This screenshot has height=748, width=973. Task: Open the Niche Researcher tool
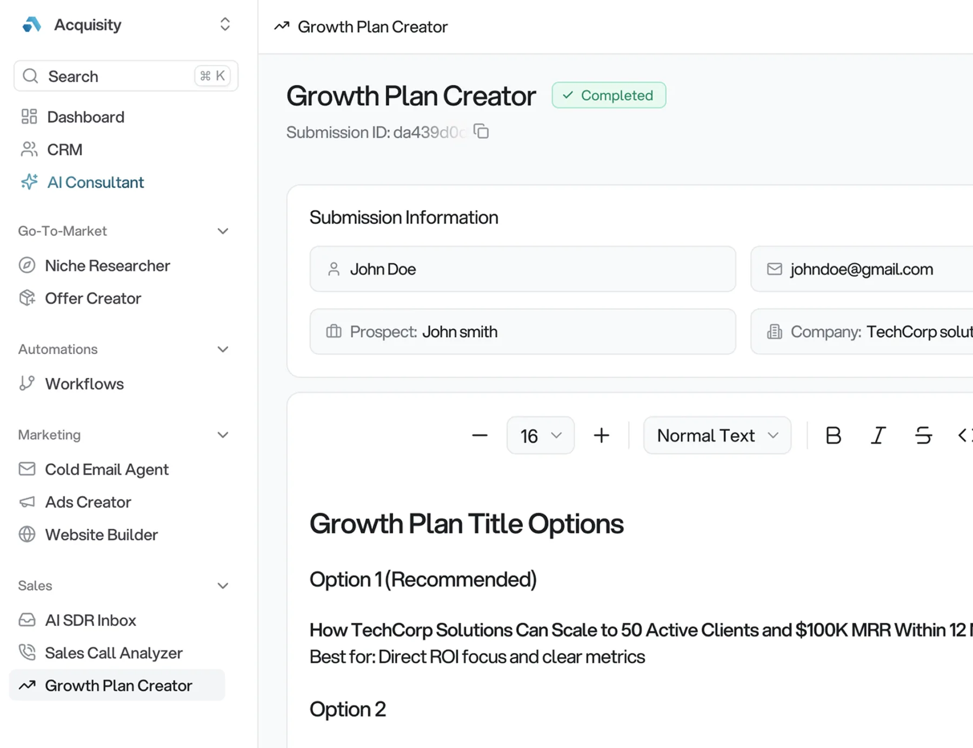pos(107,265)
